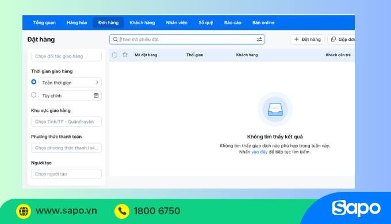This screenshot has width=391, height=224.
Task: Open the Báo cáo menu
Action: (x=233, y=22)
